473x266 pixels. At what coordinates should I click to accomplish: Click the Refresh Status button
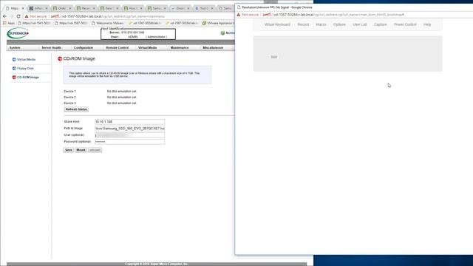(x=76, y=109)
